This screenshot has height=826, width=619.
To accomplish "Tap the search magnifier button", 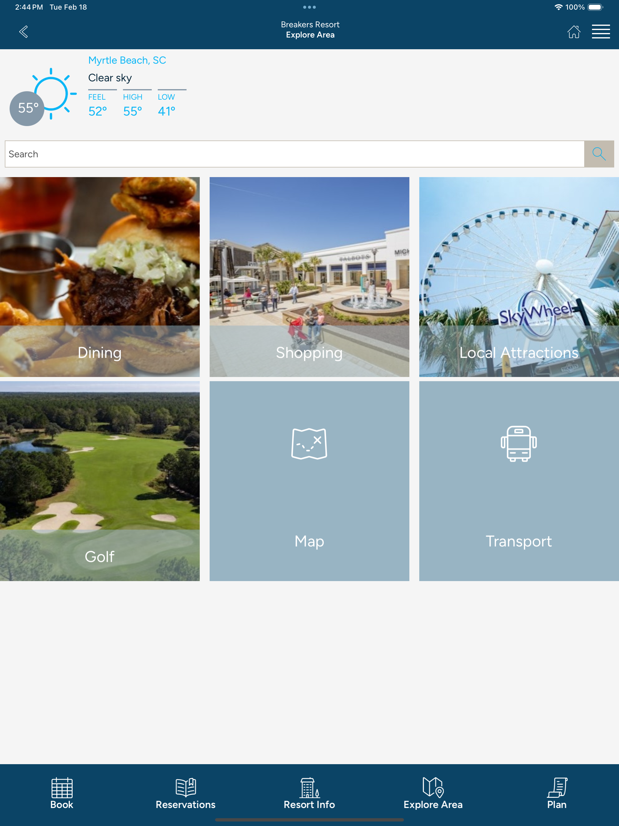I will [x=599, y=154].
